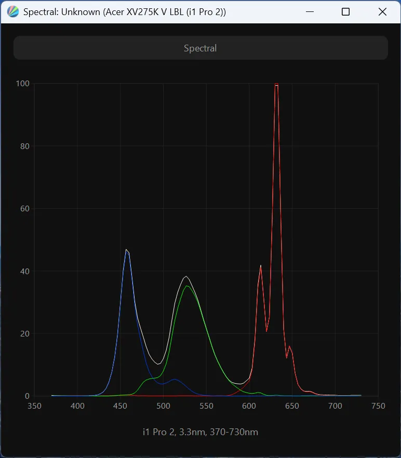The width and height of the screenshot is (401, 458).
Task: Click the white curve dip near 495nm
Action: point(158,364)
